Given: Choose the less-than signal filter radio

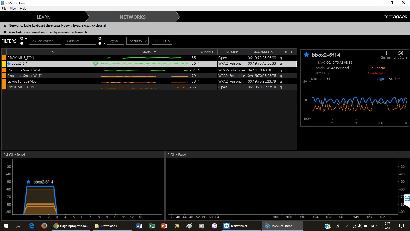Looking at the screenshot, I should [x=100, y=43].
